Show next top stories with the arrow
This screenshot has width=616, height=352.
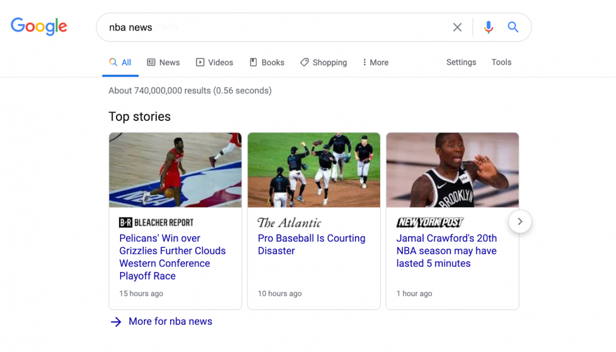click(520, 221)
